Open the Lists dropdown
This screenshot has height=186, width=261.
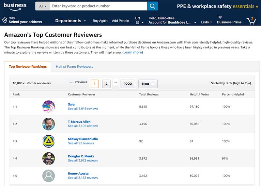coord(207,22)
